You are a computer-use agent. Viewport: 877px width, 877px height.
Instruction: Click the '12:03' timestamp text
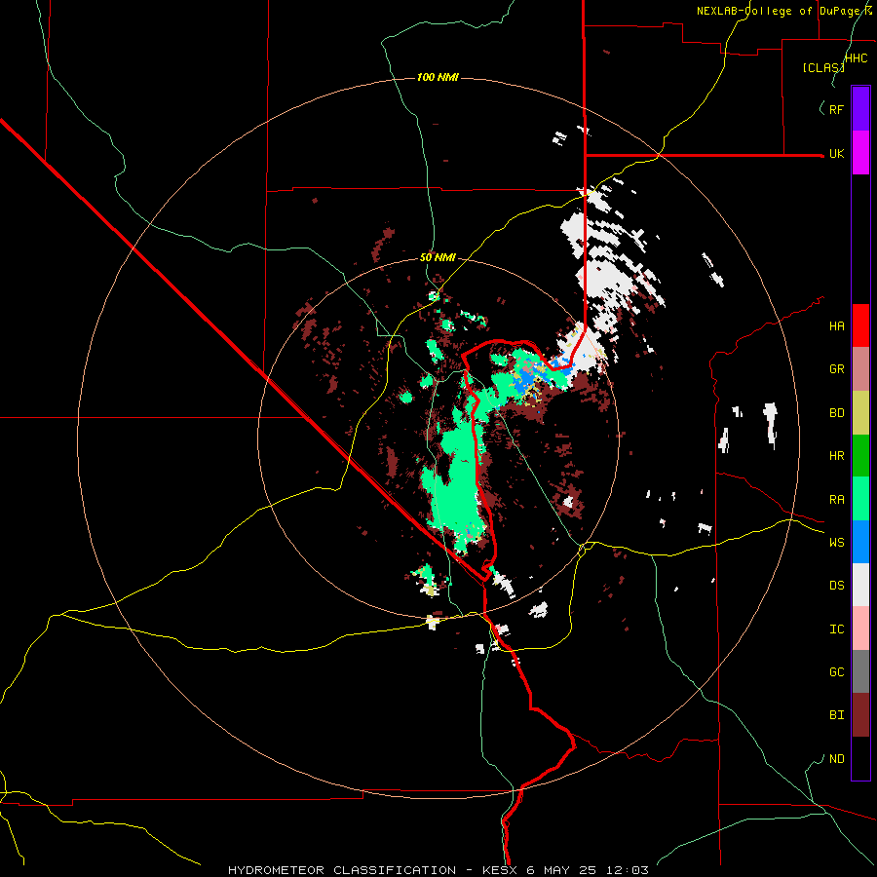(x=627, y=870)
